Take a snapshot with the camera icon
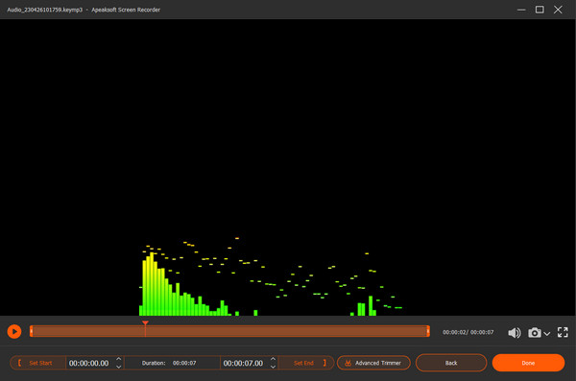This screenshot has width=576, height=381. point(535,332)
